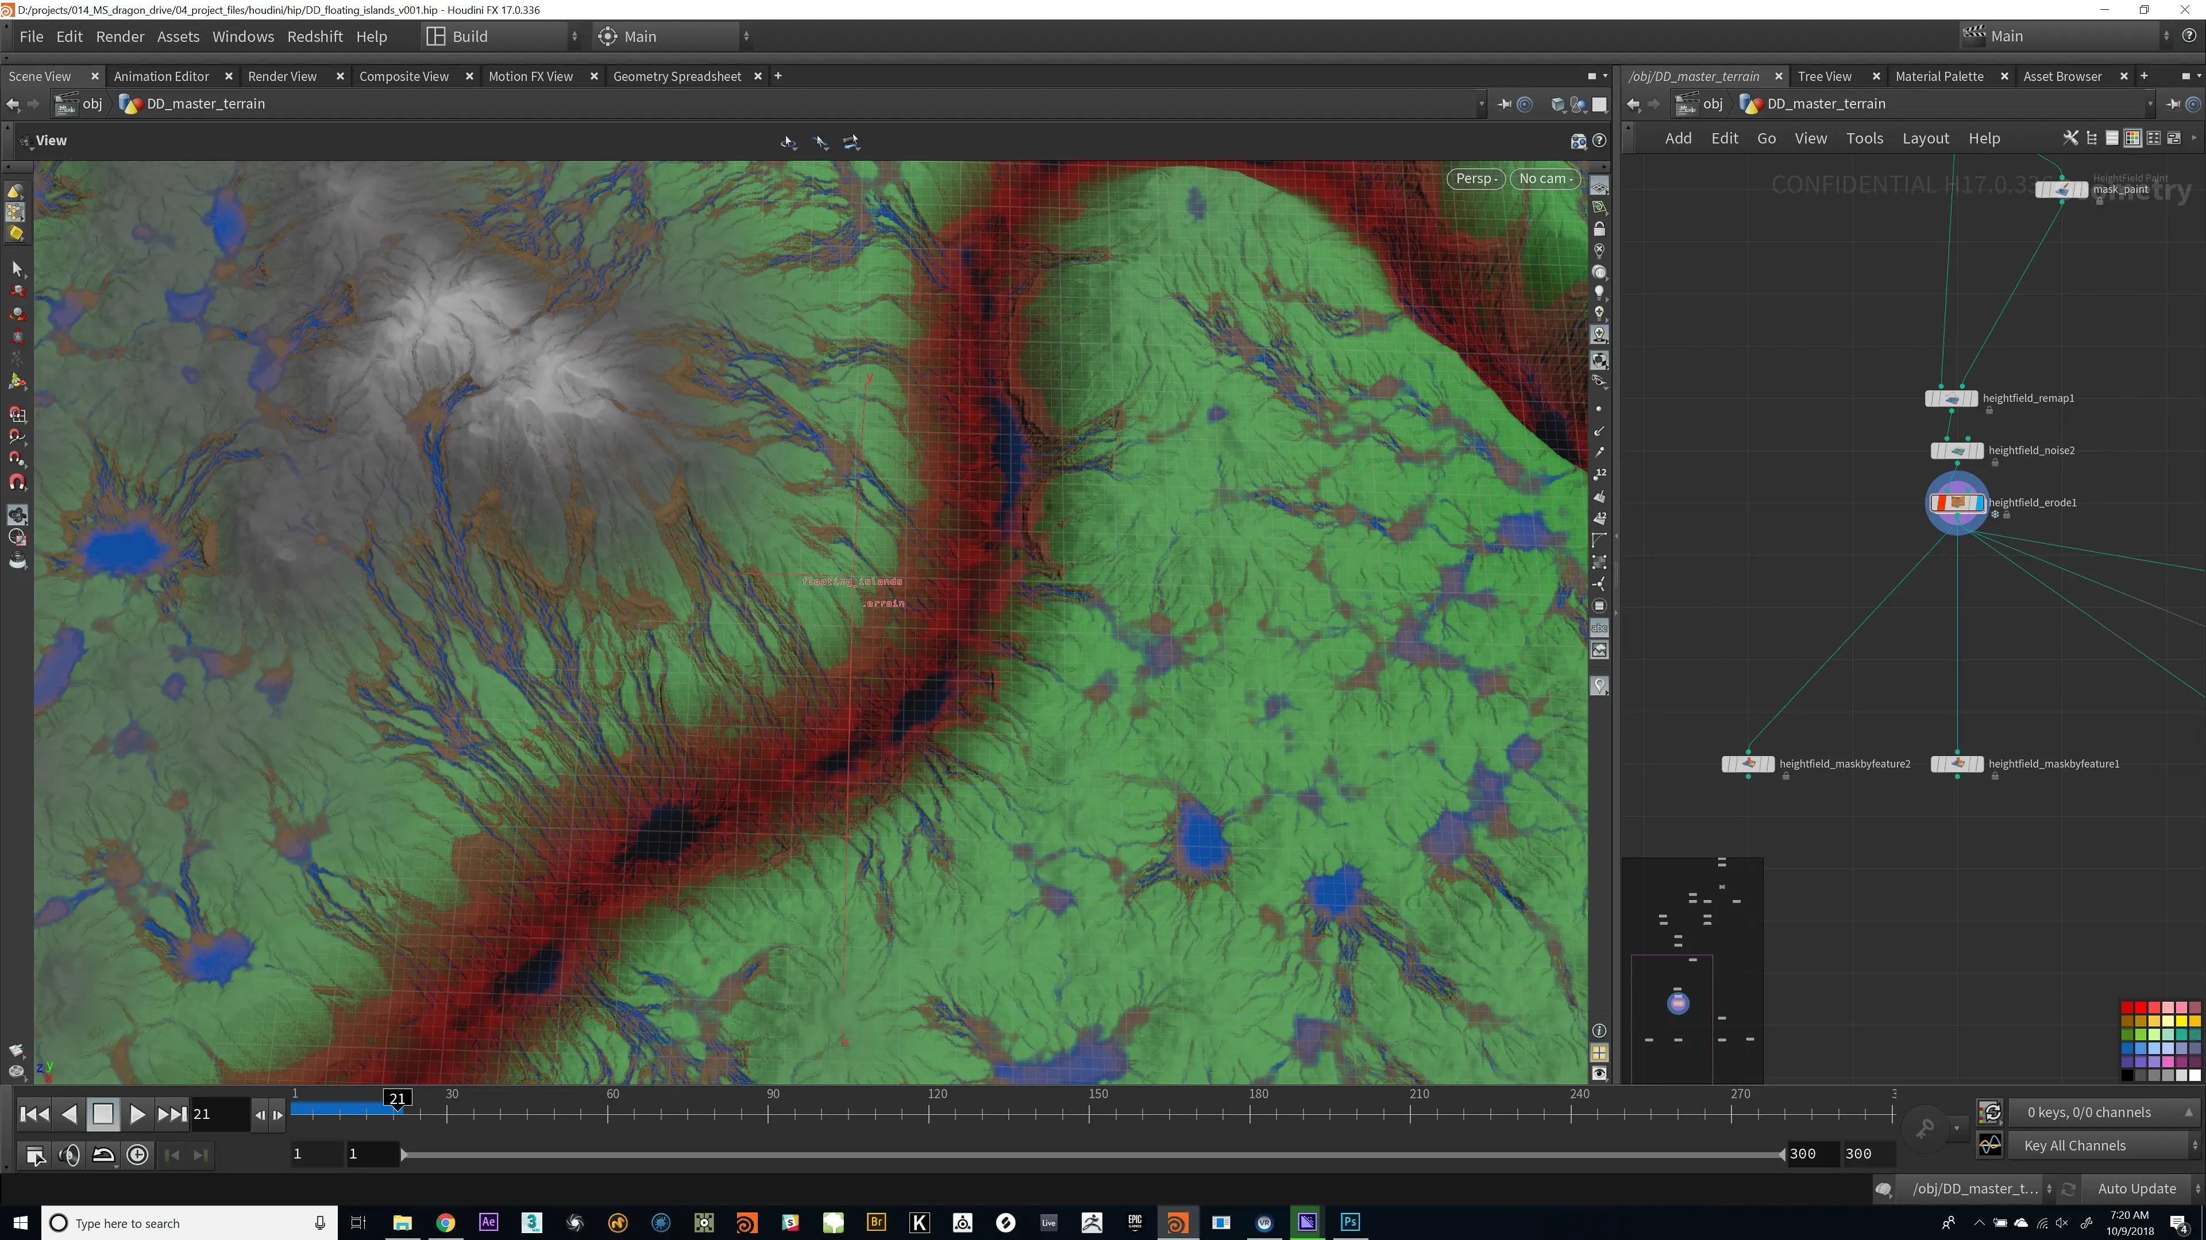The height and width of the screenshot is (1240, 2206).
Task: Select the Objects selection mode cone icon
Action: coord(16,190)
